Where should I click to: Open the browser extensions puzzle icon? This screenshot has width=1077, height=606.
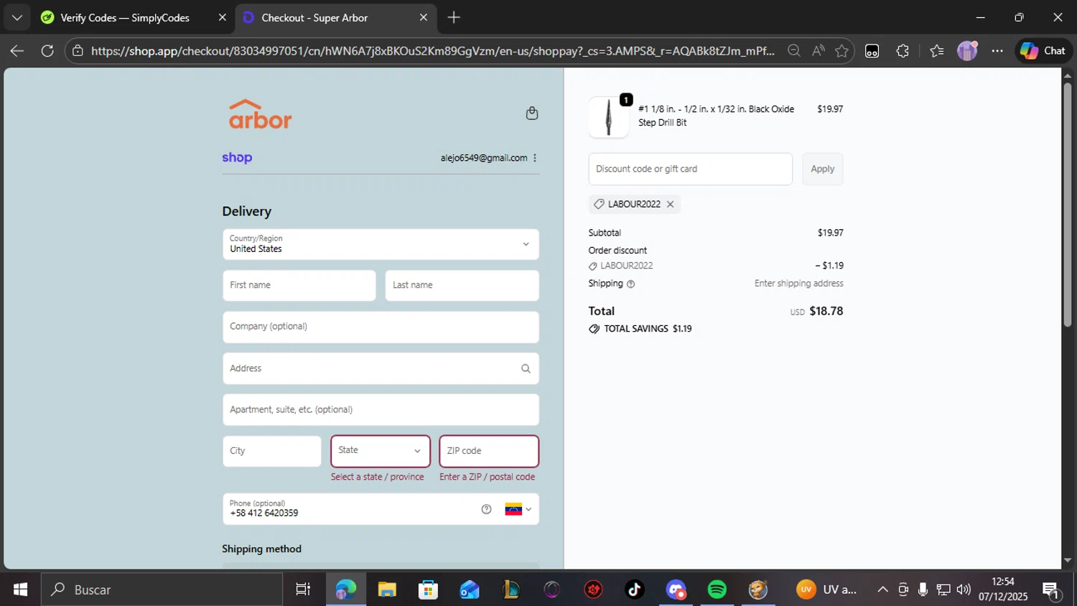pos(903,51)
